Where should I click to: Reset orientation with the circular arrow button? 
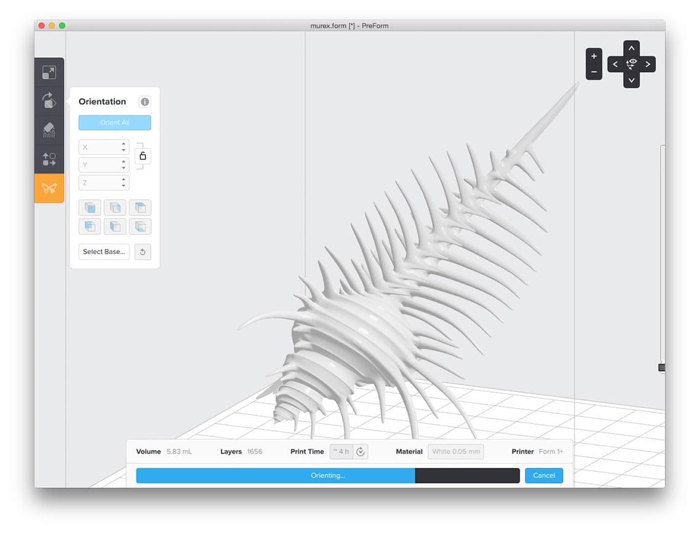pyautogui.click(x=143, y=252)
